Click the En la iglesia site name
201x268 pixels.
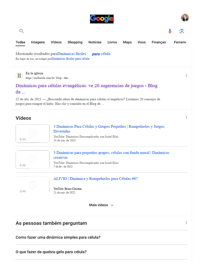[34, 73]
